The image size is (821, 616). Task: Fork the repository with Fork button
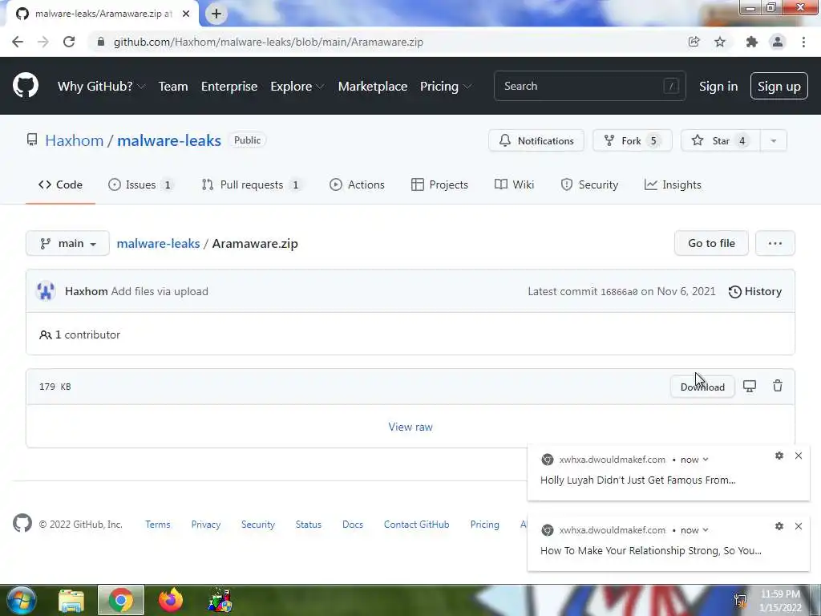pos(632,141)
